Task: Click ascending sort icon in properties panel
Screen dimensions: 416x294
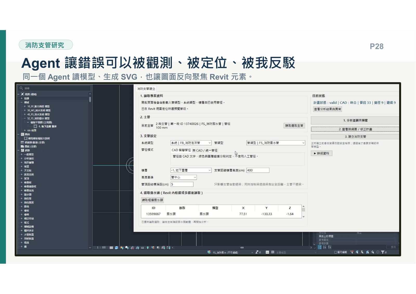Action: pyautogui.click(x=324, y=247)
